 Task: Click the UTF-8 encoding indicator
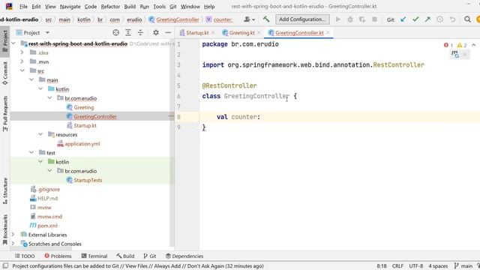point(415,266)
